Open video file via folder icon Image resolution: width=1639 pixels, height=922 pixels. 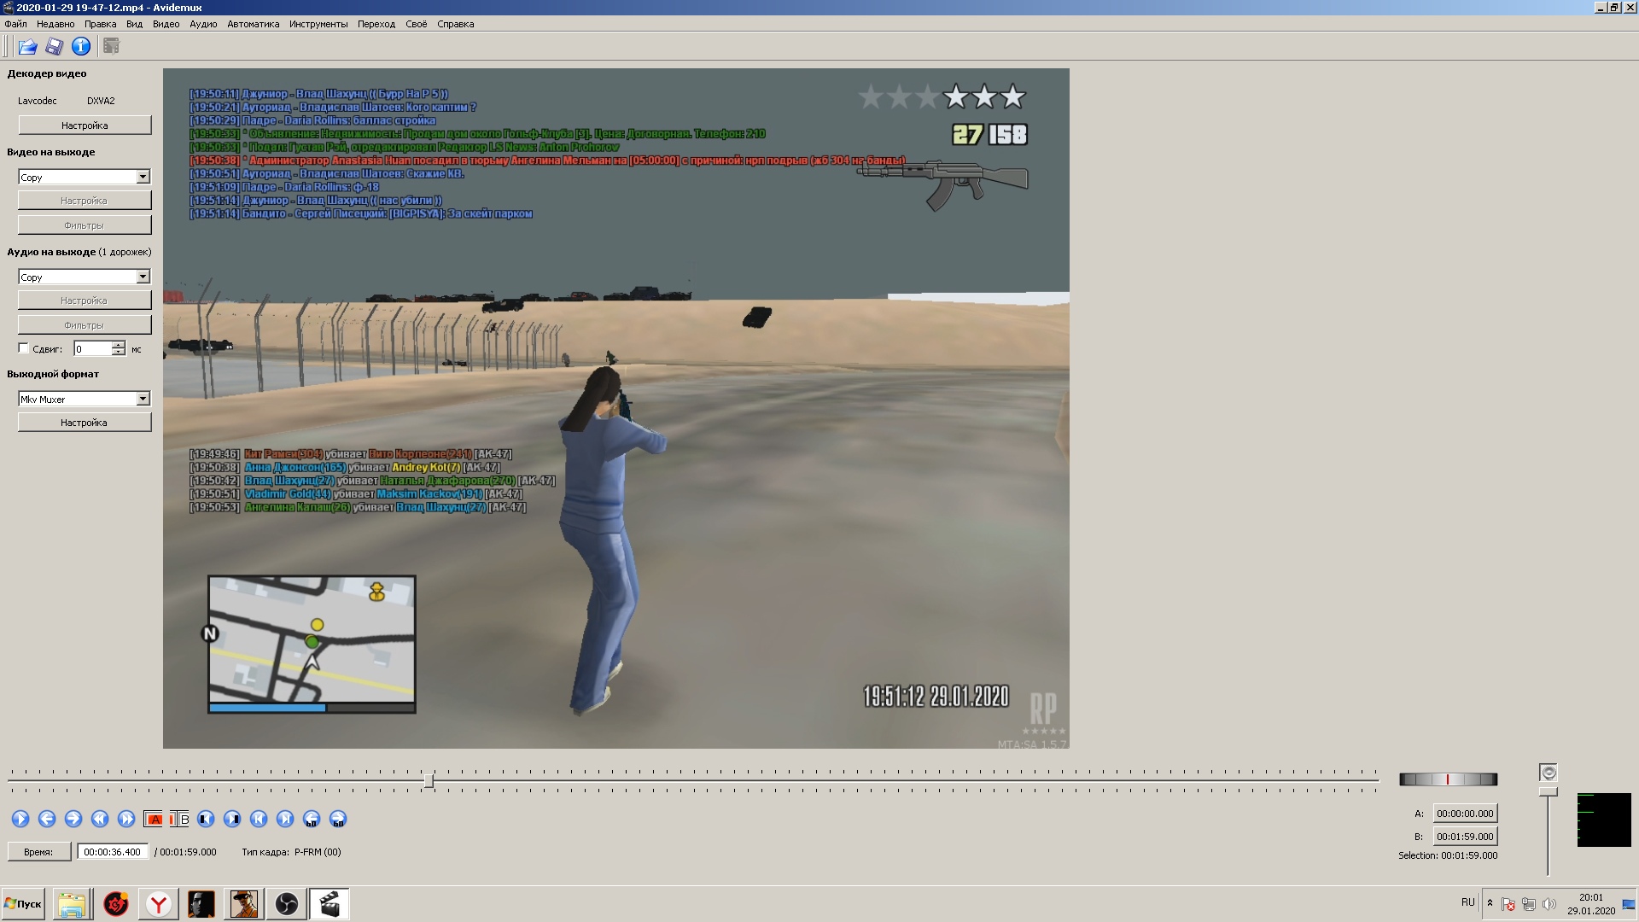click(27, 47)
